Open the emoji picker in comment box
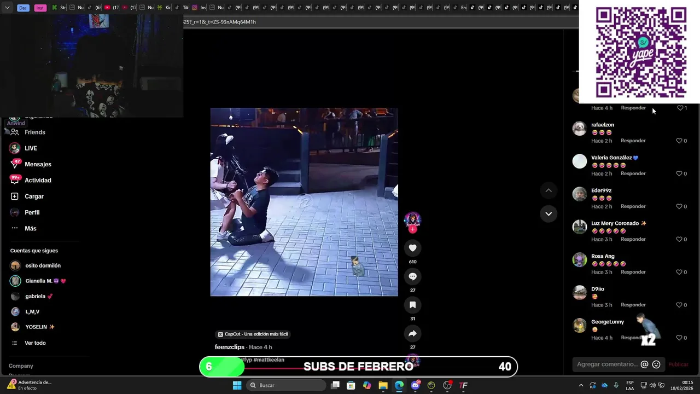Screen dimensions: 700x394 coord(656,364)
